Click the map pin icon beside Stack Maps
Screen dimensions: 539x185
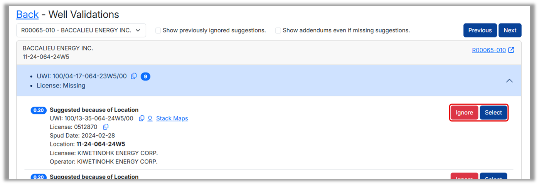click(150, 118)
